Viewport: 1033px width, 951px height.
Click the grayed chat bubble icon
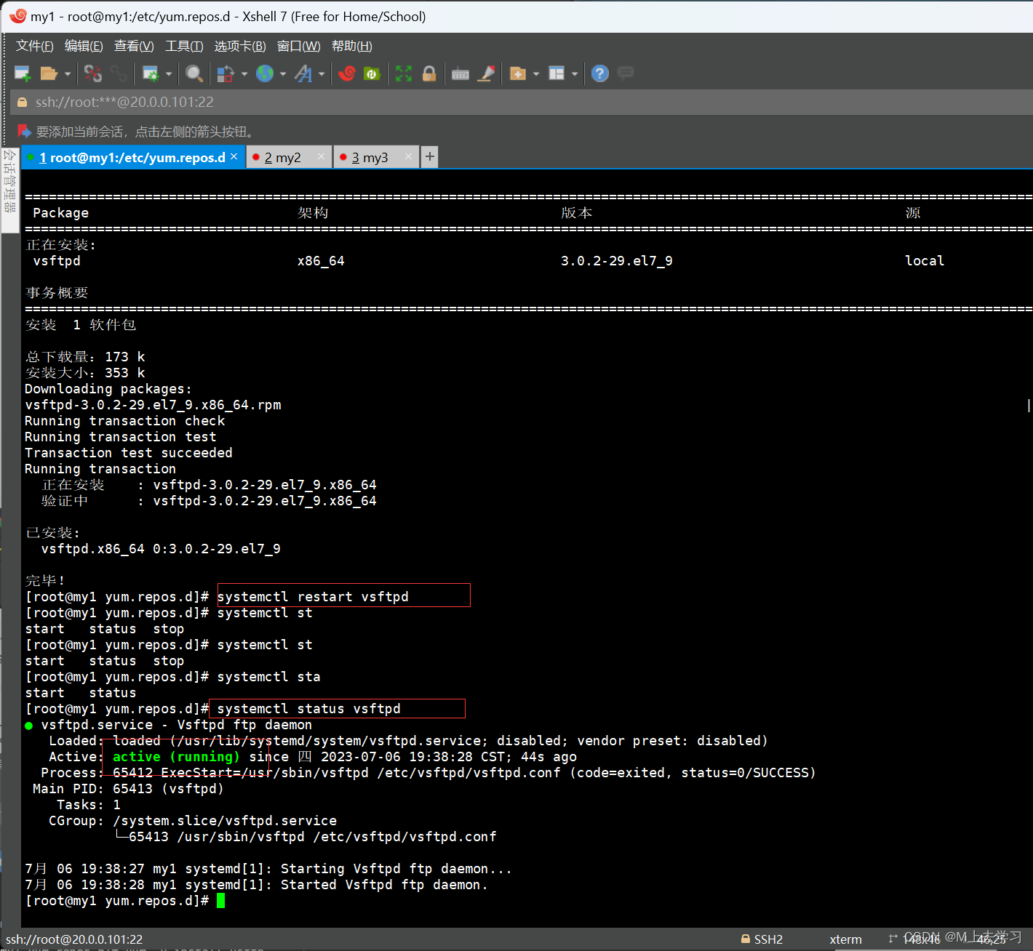[x=625, y=73]
